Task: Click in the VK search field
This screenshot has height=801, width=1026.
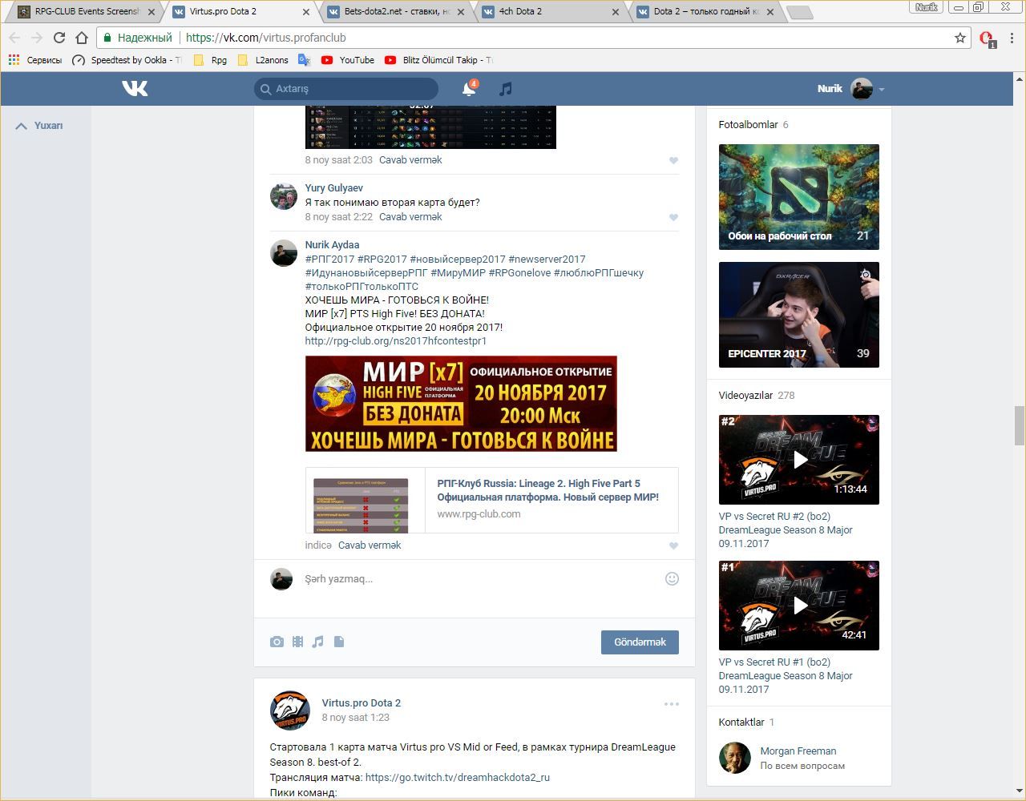Action: 346,89
